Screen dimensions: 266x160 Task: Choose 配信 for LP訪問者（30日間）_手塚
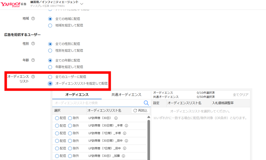(x=57, y=126)
